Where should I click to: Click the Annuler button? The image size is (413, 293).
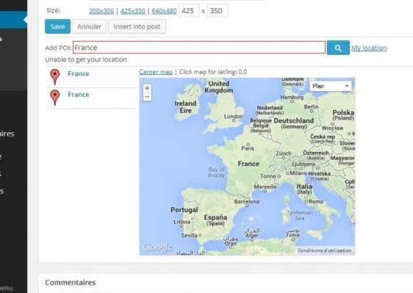89,27
